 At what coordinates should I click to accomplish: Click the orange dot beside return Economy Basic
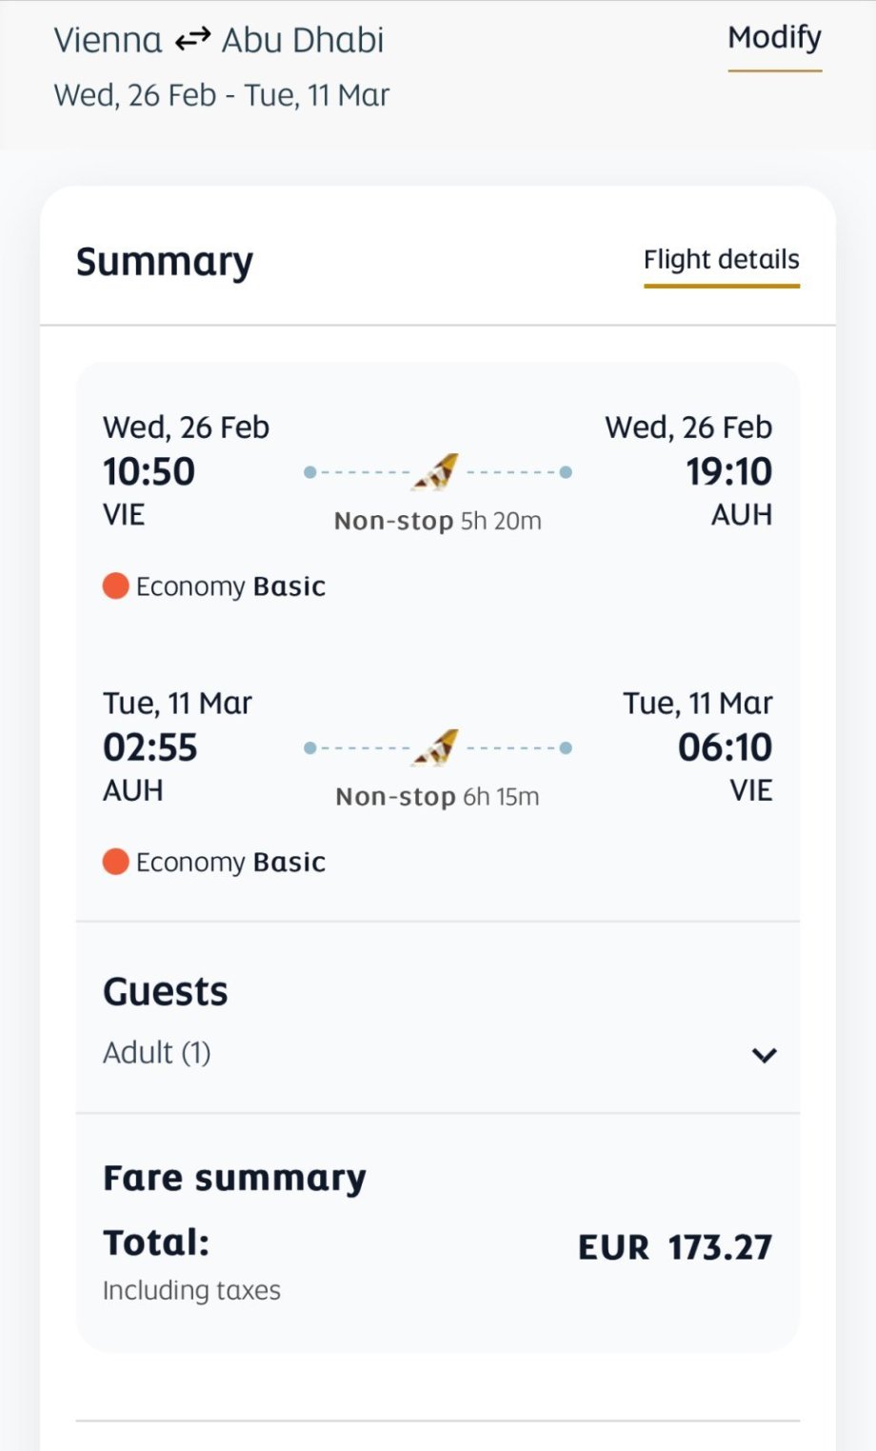point(116,862)
